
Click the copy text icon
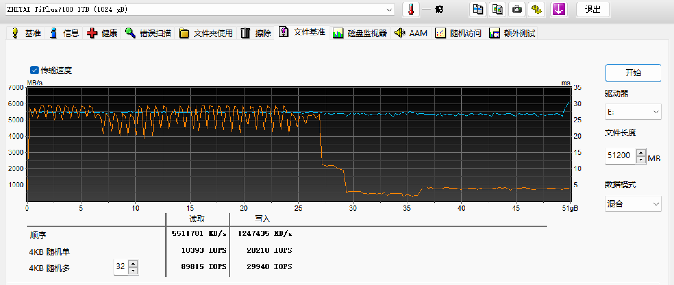click(x=478, y=9)
